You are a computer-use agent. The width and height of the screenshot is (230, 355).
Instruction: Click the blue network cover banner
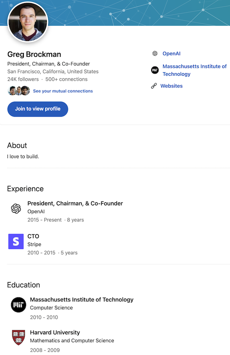[x=138, y=13]
